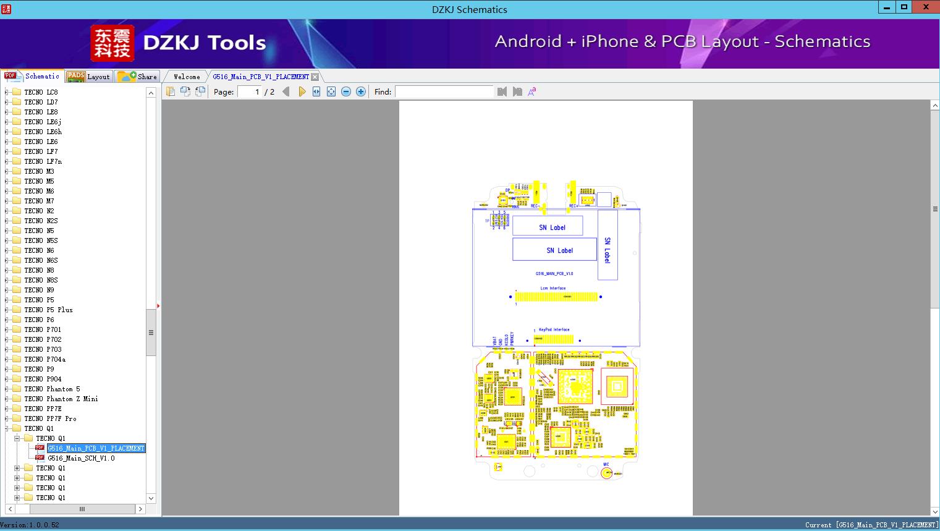Open the Share tab
The height and width of the screenshot is (531, 940).
(x=137, y=77)
